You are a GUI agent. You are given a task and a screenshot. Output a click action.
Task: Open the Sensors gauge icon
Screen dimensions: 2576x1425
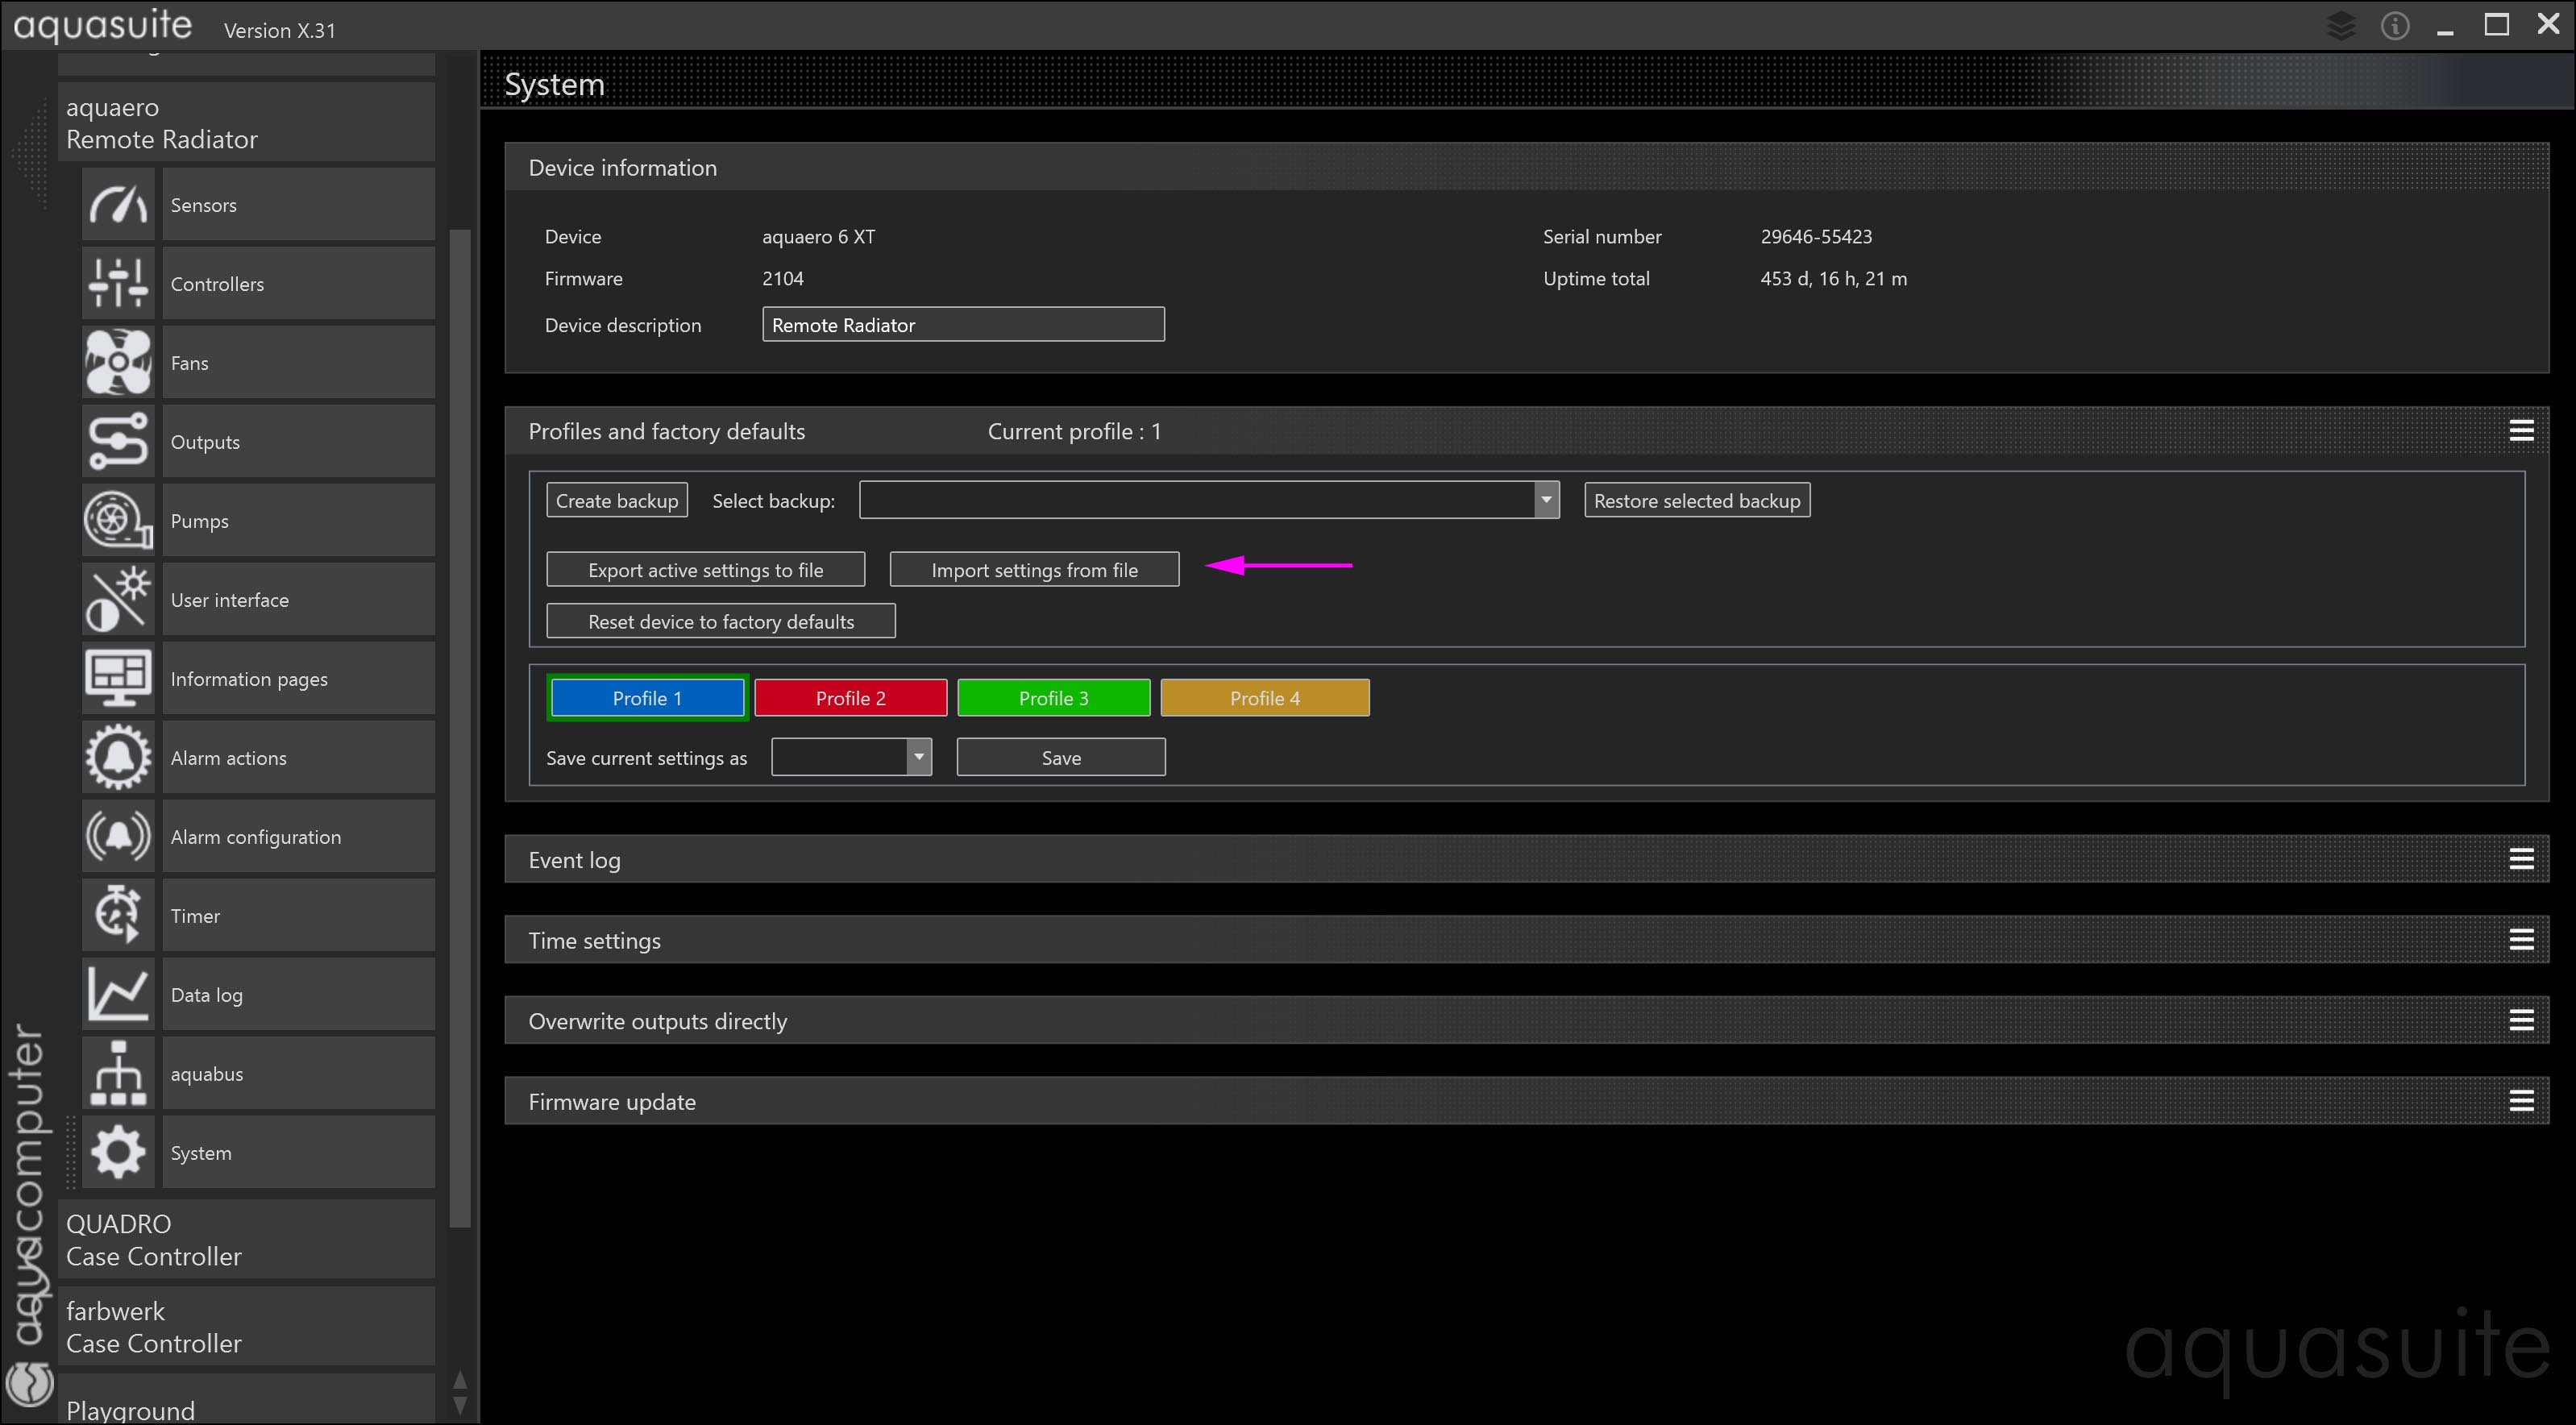[118, 205]
